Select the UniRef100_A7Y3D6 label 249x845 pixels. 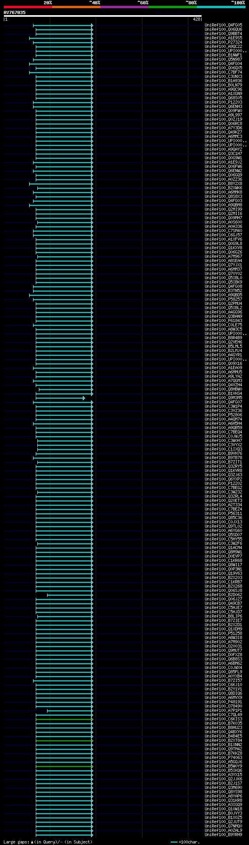(x=223, y=128)
